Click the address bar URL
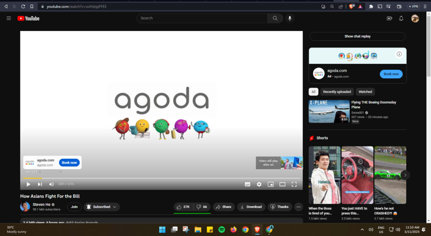 click(77, 6)
